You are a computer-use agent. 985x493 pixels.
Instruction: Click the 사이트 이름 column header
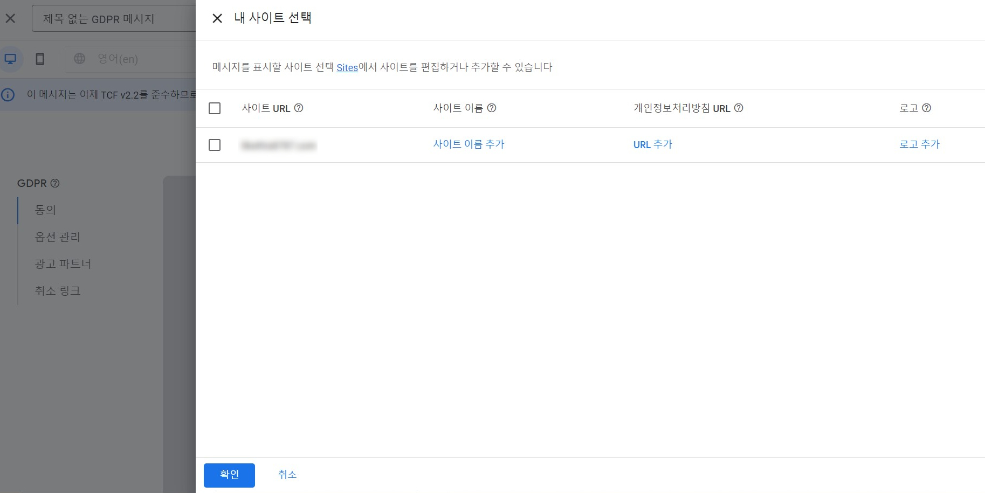(x=458, y=108)
